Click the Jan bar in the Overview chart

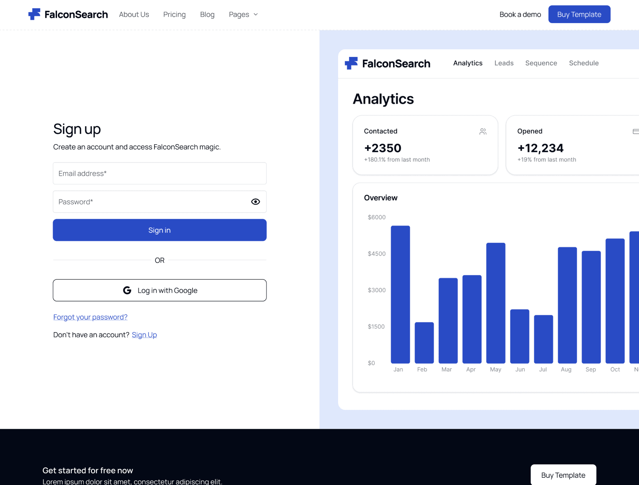400,295
